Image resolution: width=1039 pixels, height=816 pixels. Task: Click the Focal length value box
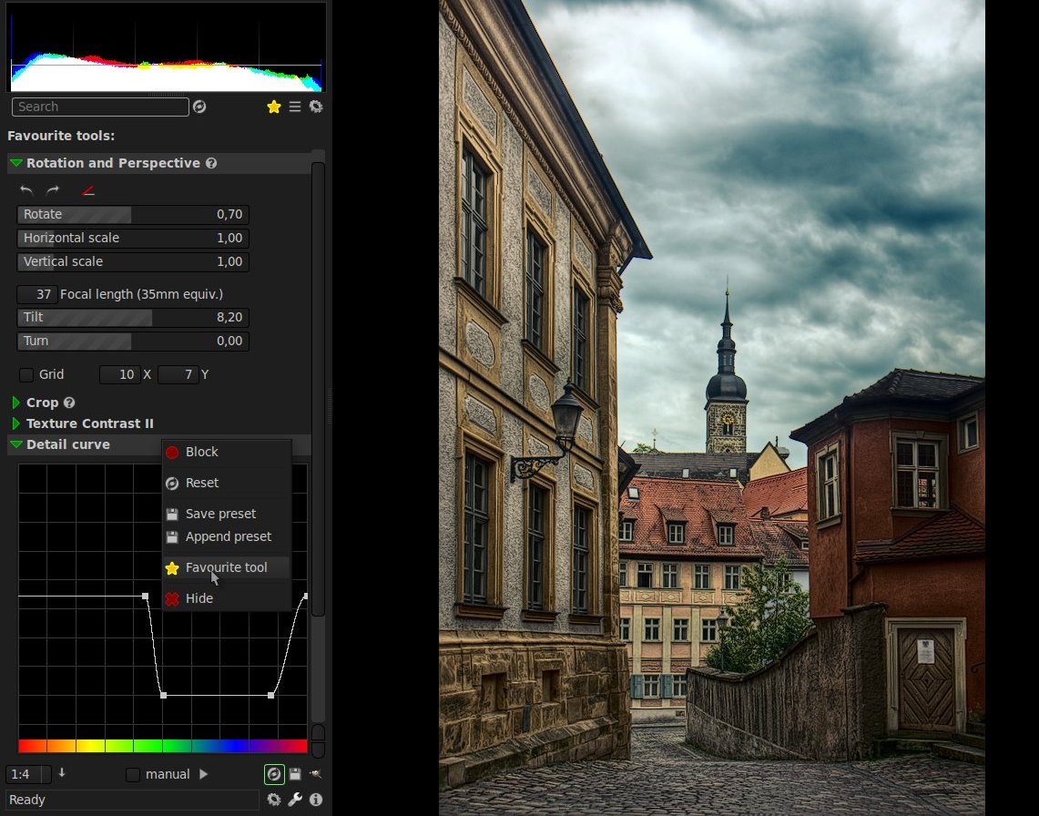pyautogui.click(x=36, y=294)
